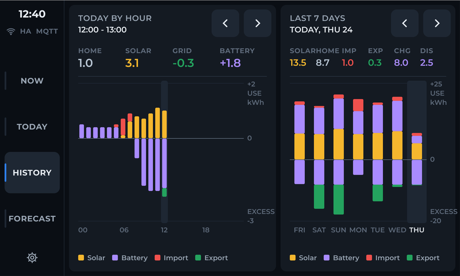
Task: Click the Solar legend swatch in hourly chart
Action: tap(81, 257)
